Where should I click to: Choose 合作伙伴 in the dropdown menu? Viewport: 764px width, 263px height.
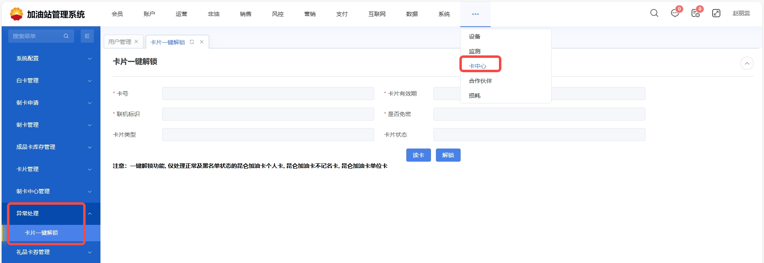point(480,81)
